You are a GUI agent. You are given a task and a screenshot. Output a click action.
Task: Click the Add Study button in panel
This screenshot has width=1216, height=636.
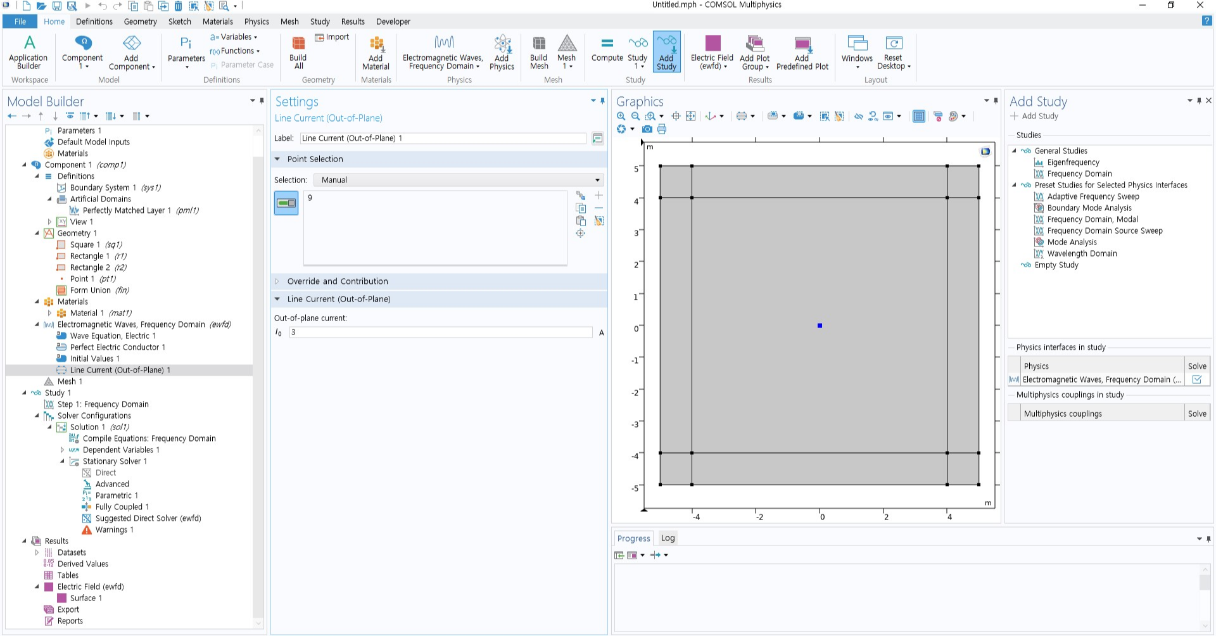(x=1034, y=116)
